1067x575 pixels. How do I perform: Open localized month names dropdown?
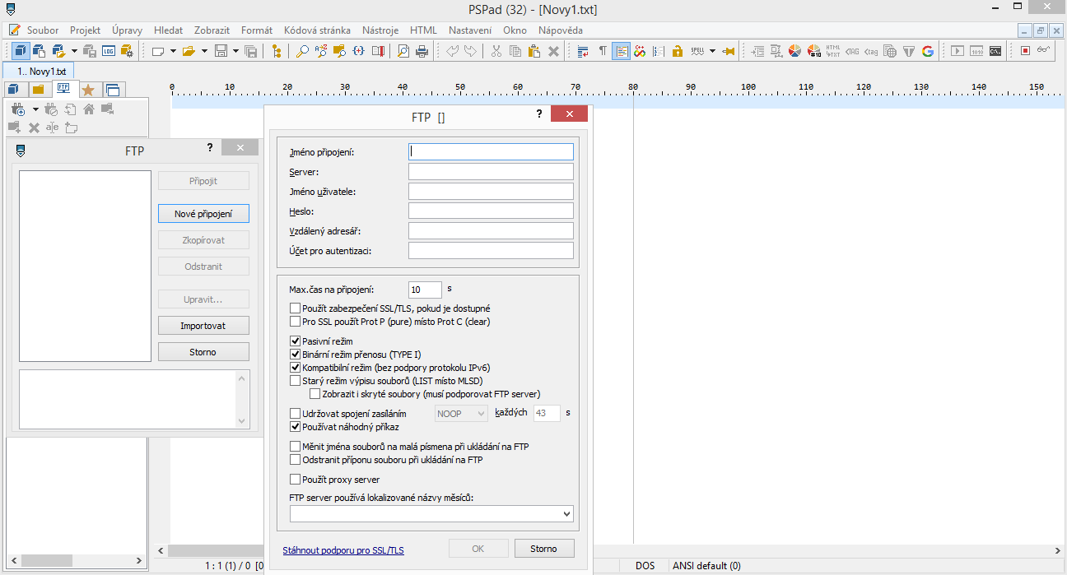point(431,513)
